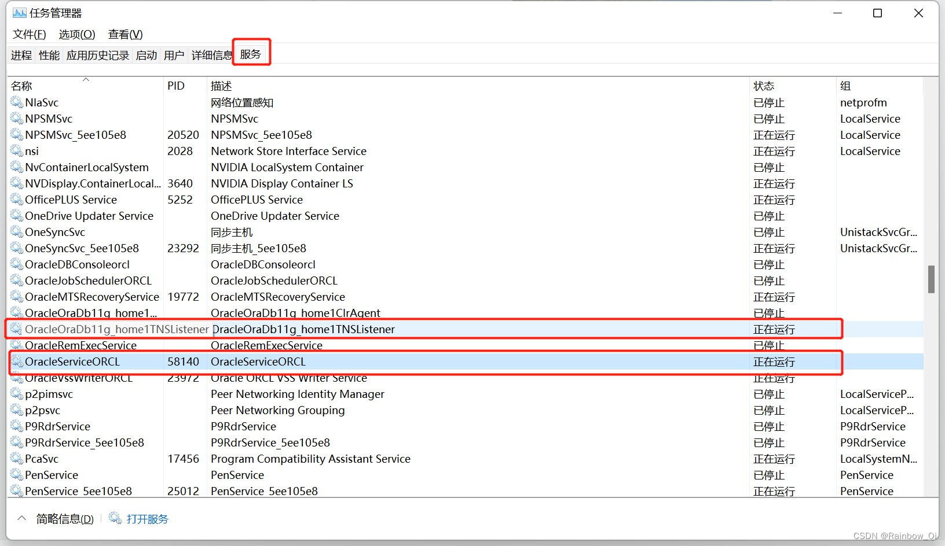The width and height of the screenshot is (945, 546).
Task: Click the NVIDIA LocalSystem Container description
Action: (x=287, y=167)
